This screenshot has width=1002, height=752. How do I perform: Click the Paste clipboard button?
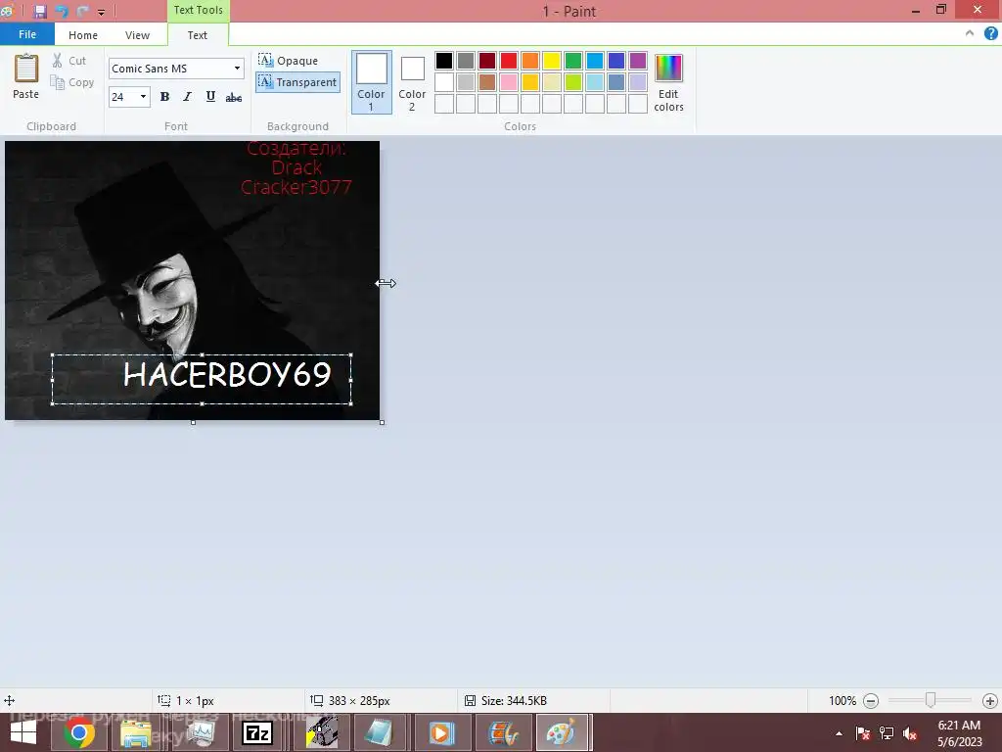(26, 76)
